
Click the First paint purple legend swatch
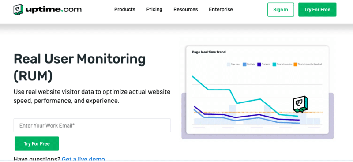(259, 64)
